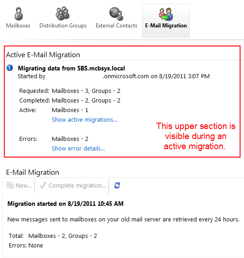Switch to the Mailboxes tab label
The image size is (244, 258).
[18, 26]
